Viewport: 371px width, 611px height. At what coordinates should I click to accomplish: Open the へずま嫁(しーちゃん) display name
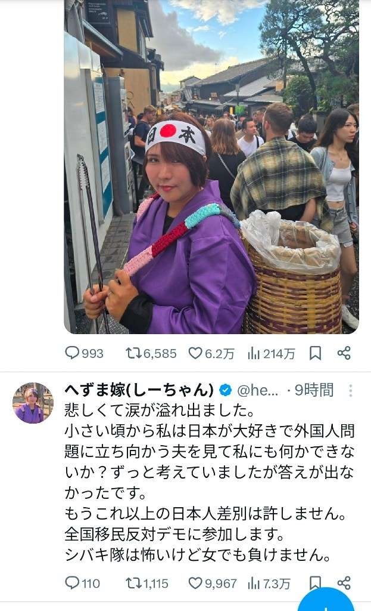pyautogui.click(x=139, y=390)
